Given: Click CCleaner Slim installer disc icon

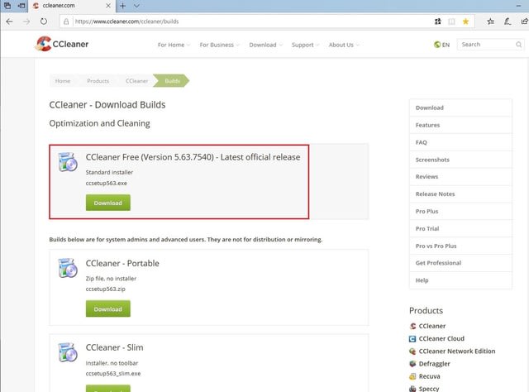Looking at the screenshot, I should pos(68,352).
